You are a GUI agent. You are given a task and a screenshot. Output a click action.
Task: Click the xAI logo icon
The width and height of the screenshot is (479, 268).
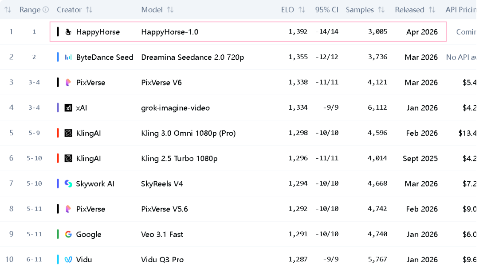pyautogui.click(x=68, y=107)
